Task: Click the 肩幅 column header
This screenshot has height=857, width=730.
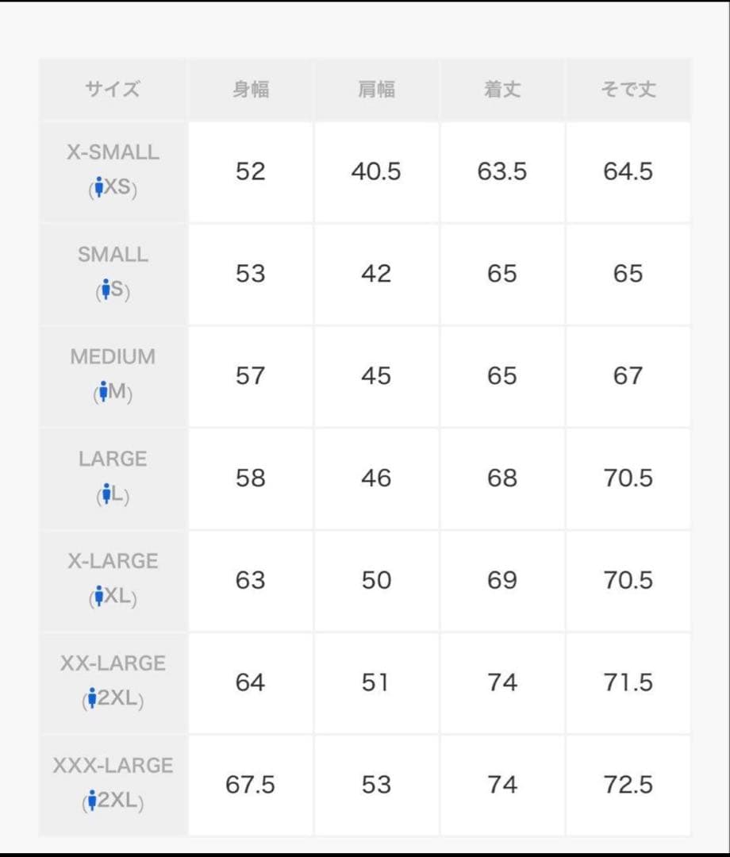Action: click(x=376, y=90)
